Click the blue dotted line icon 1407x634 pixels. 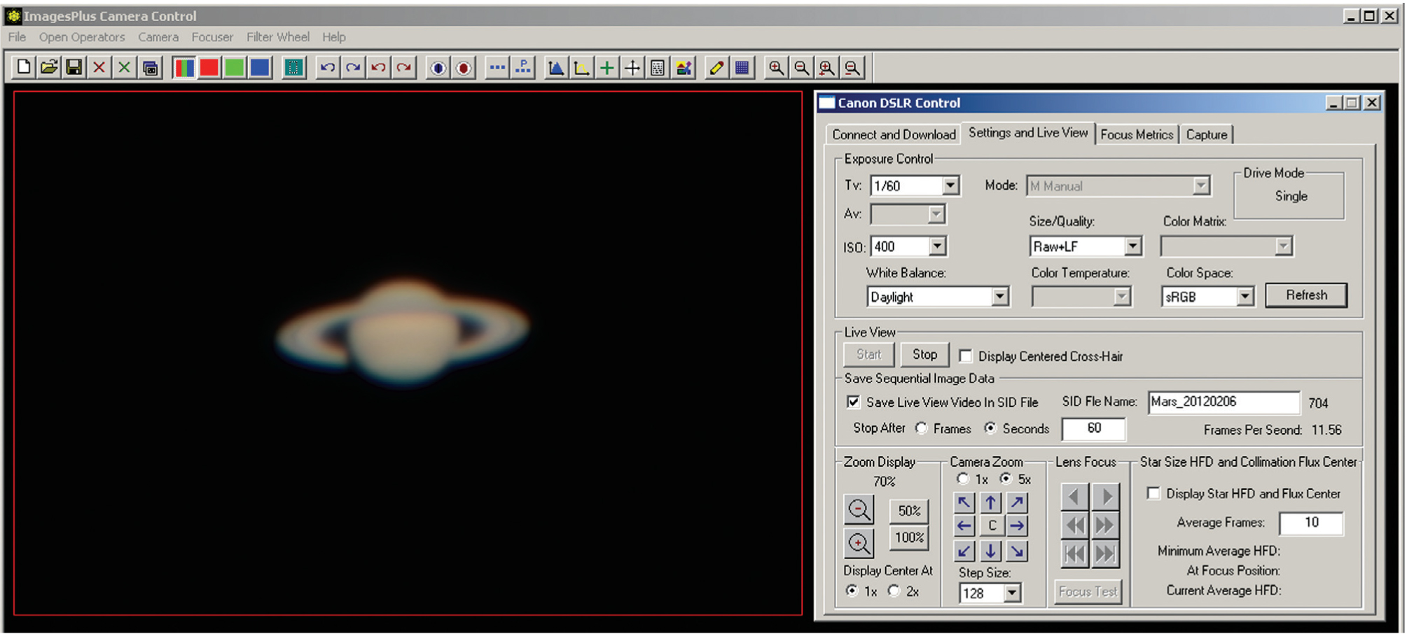click(497, 68)
